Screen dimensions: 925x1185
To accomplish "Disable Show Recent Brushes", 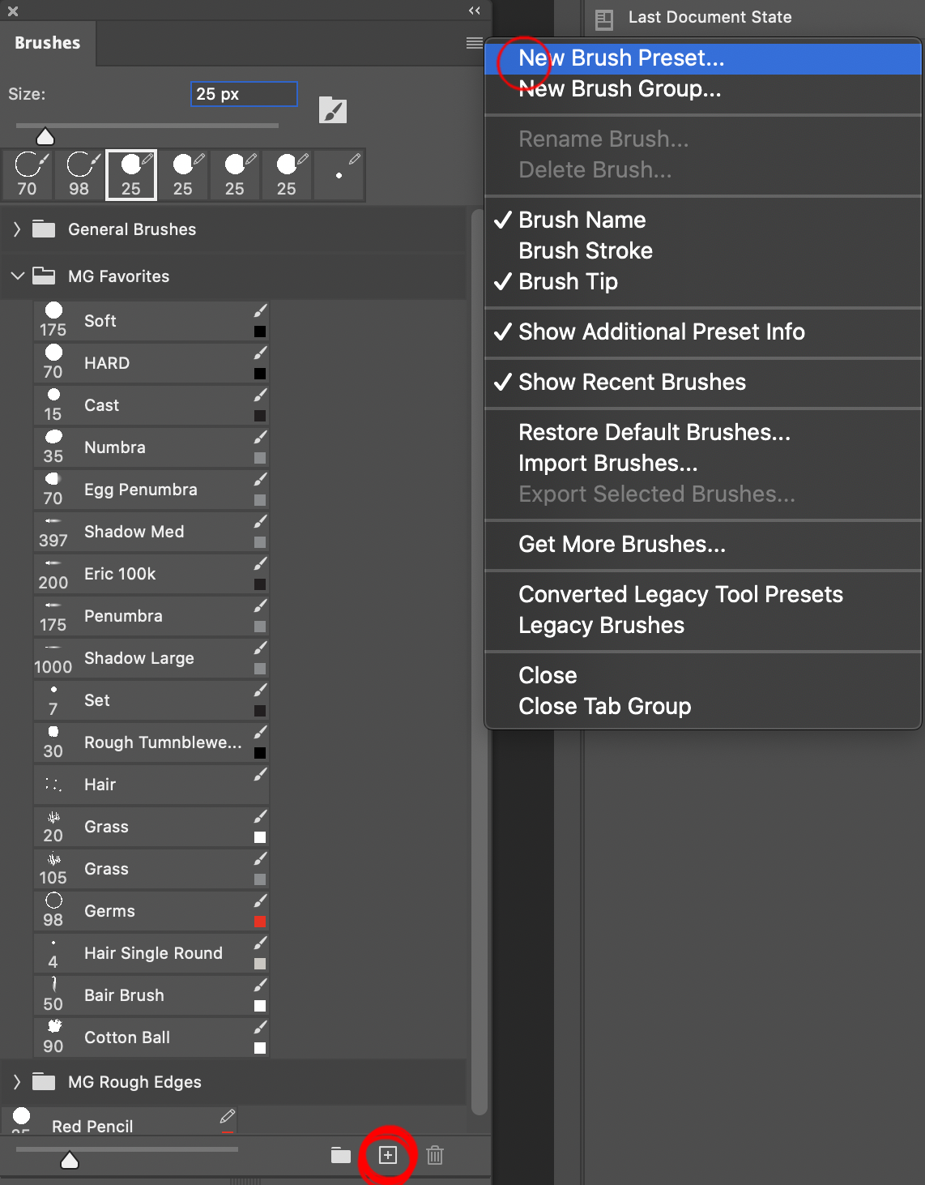I will click(x=632, y=382).
